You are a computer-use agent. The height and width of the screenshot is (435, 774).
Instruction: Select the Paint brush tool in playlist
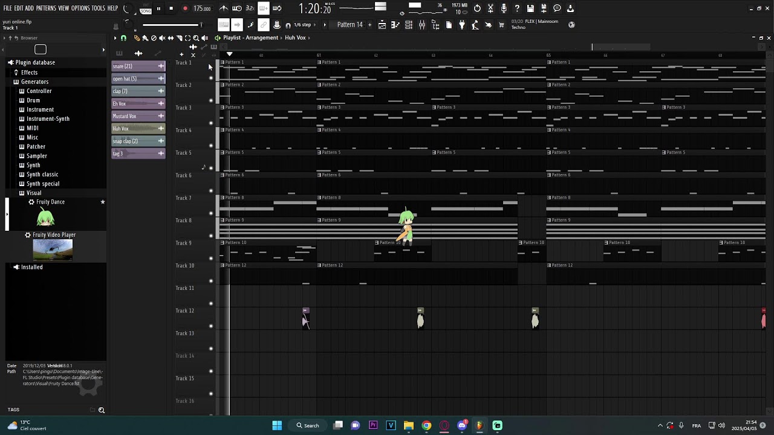[x=145, y=38]
